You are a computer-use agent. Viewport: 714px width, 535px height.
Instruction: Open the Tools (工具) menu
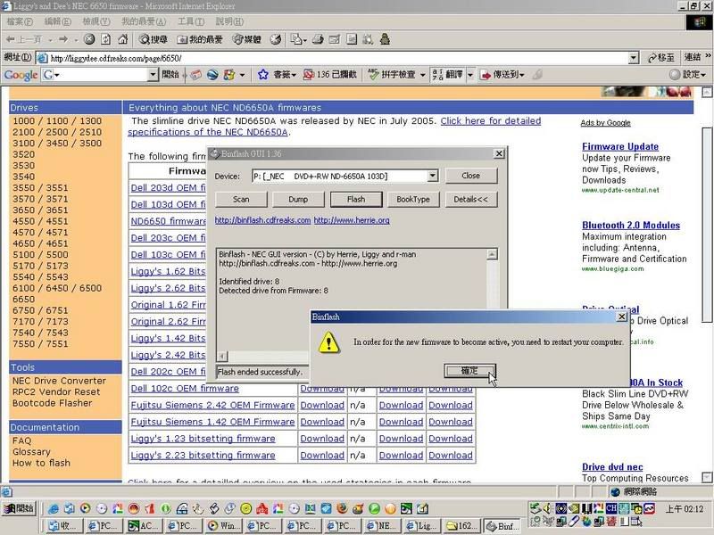(x=191, y=21)
